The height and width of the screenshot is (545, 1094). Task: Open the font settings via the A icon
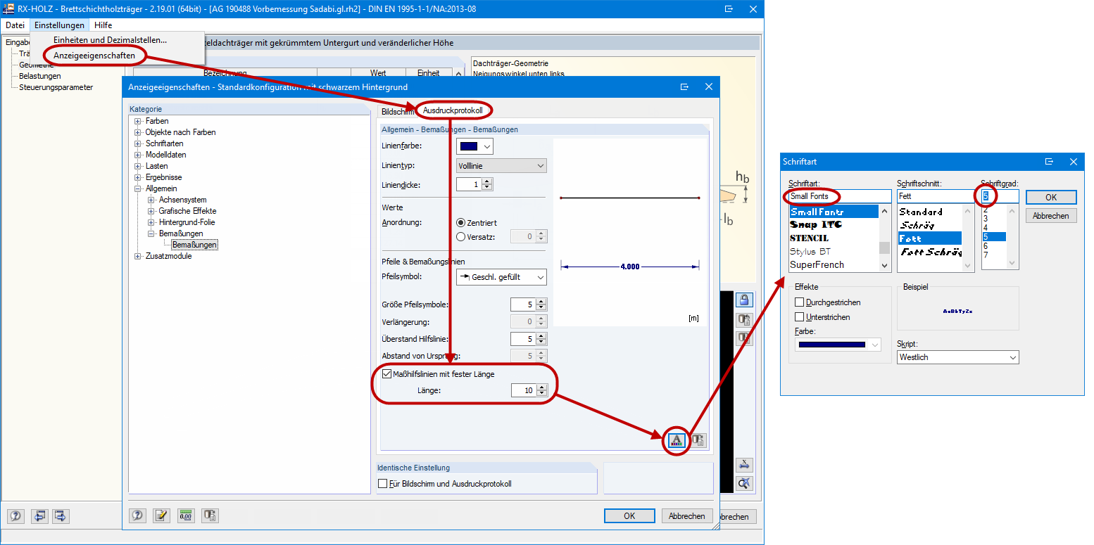[x=676, y=440]
